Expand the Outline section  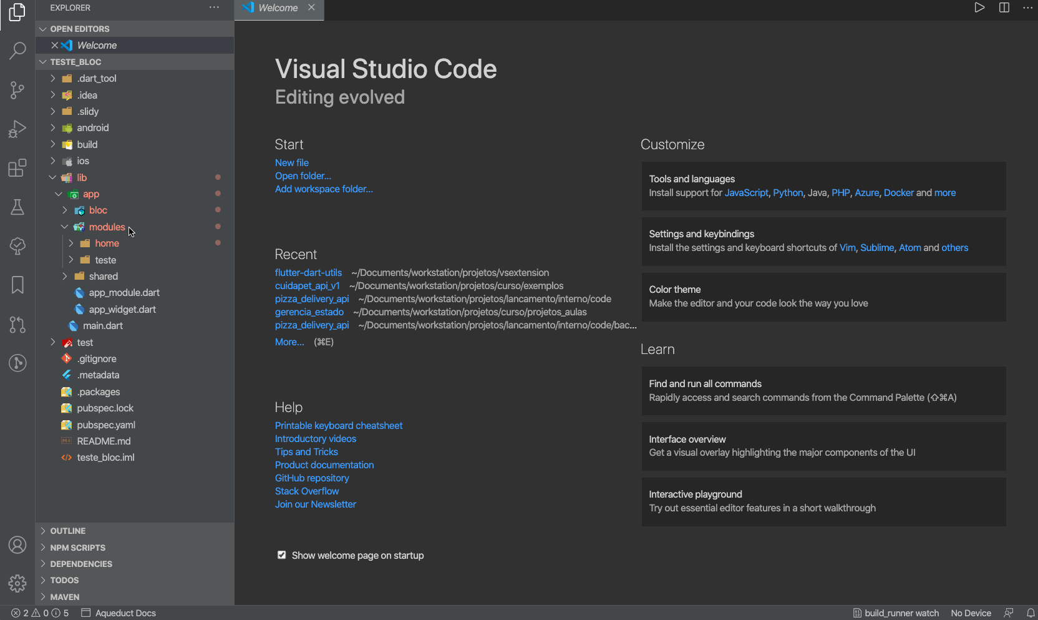tap(67, 531)
